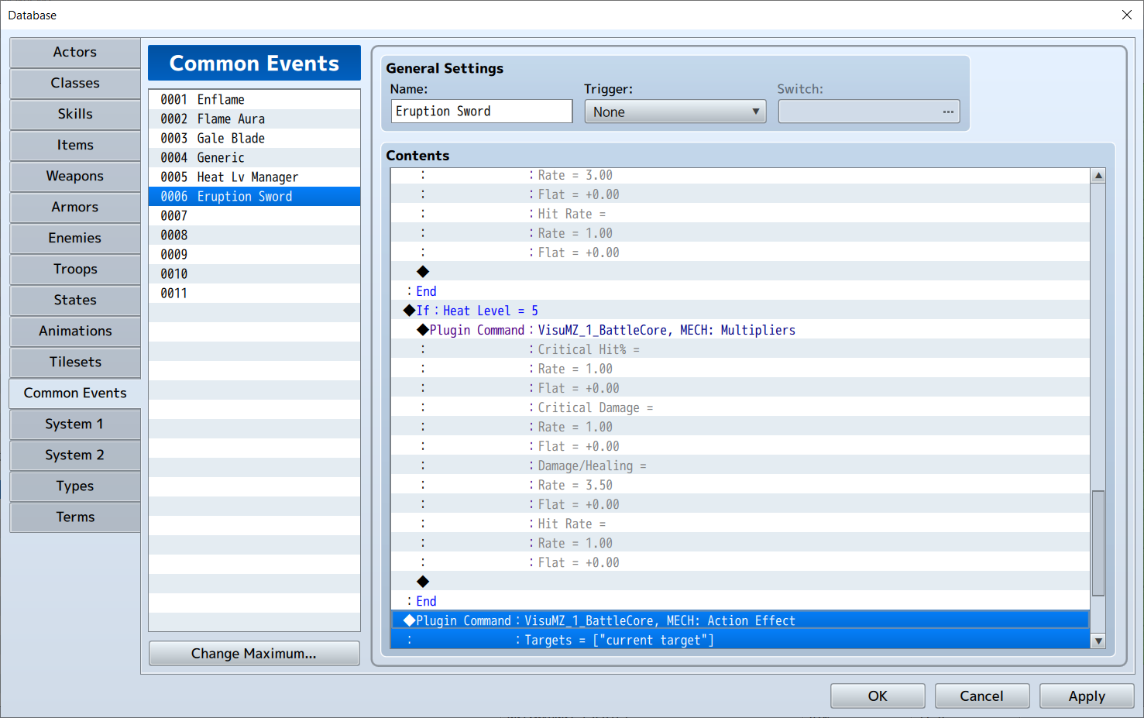Screen dimensions: 1144x718
Task: Click scroll up arrow in Contents list
Action: 1098,176
